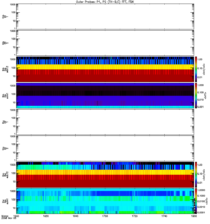Click the 'hhmm' axis unit label
Image resolution: width=210 pixels, height=224 pixels.
coord(5,216)
